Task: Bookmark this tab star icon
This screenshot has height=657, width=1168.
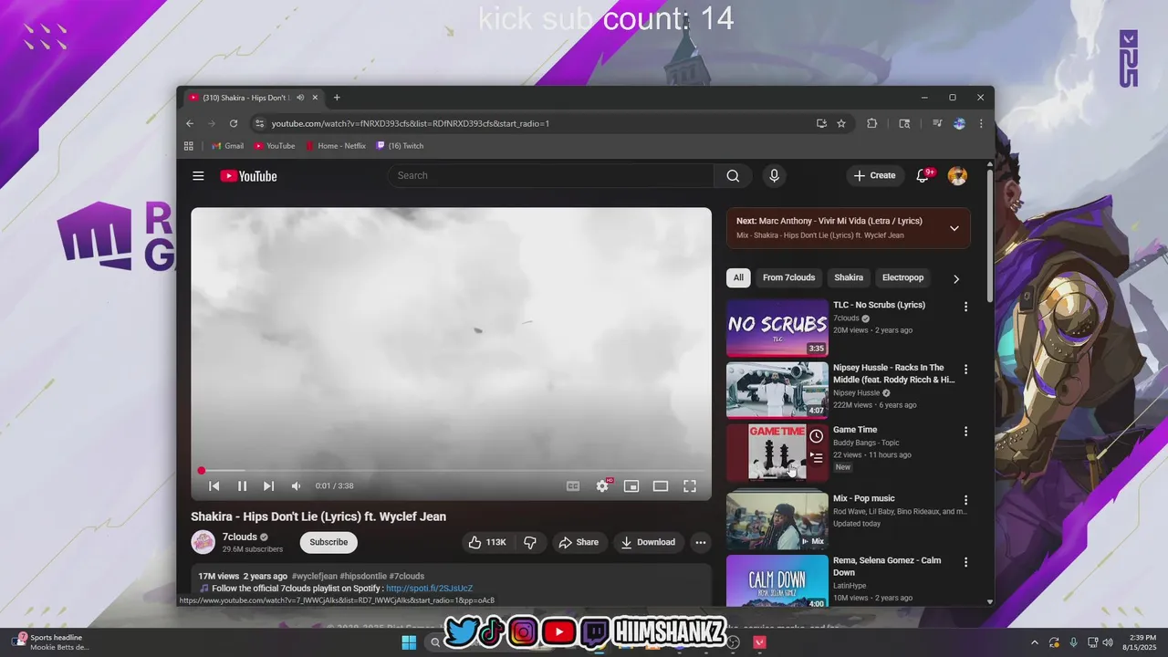Action: point(841,123)
